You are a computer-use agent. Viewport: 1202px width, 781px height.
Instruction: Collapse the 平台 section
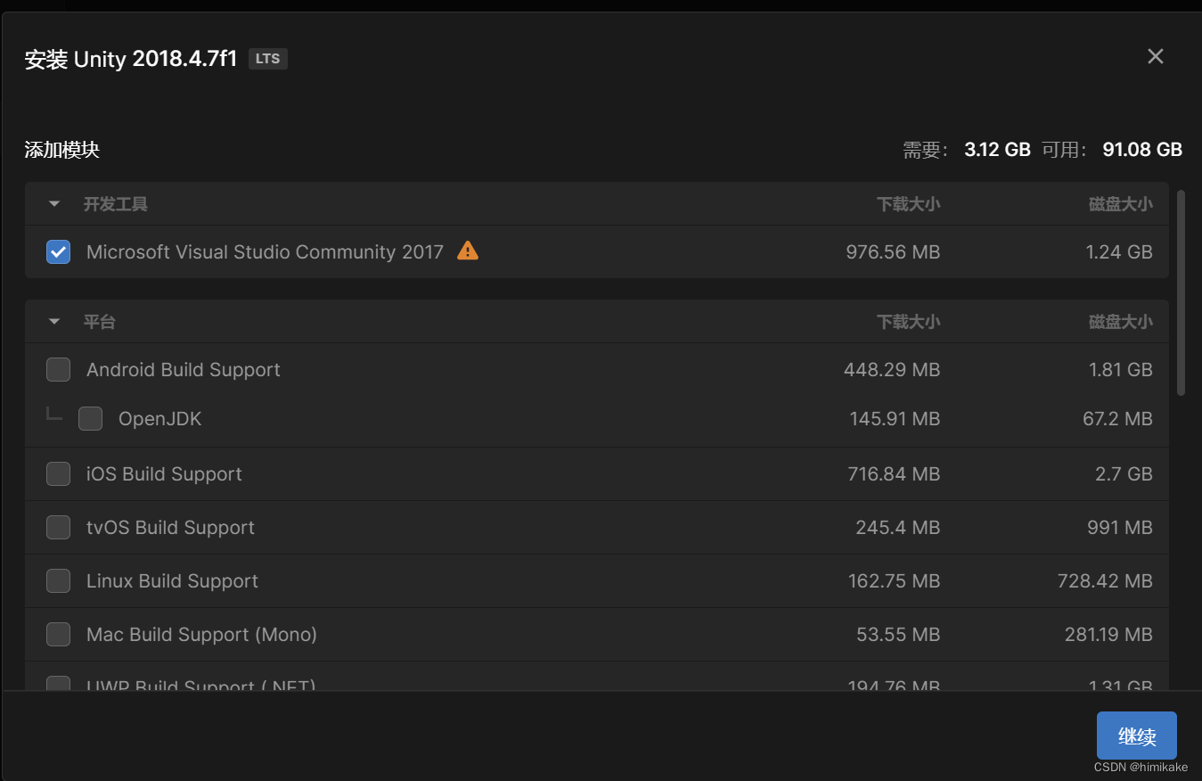53,322
